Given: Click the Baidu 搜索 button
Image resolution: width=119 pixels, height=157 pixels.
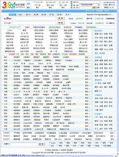Looking at the screenshot, I should [x=61, y=18].
